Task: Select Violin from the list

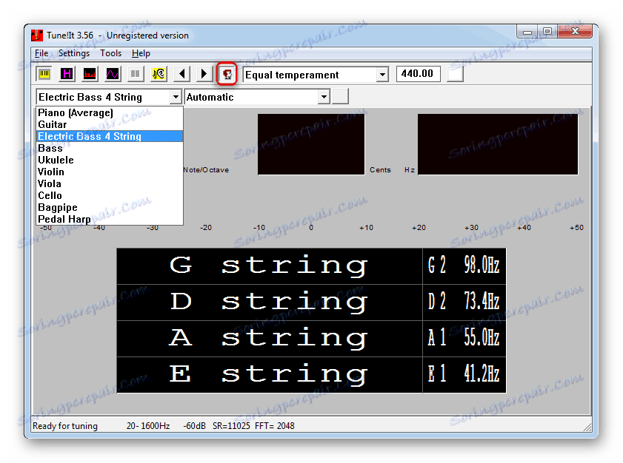Action: point(110,172)
